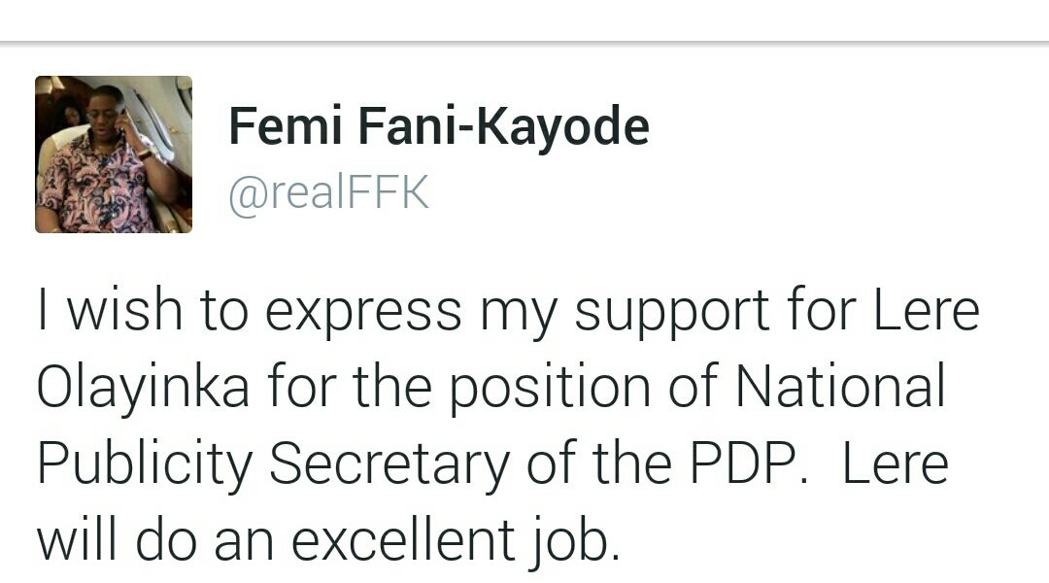Click the word 'Olayinka' in the tweet
Image resolution: width=1049 pixels, height=583 pixels.
143,387
